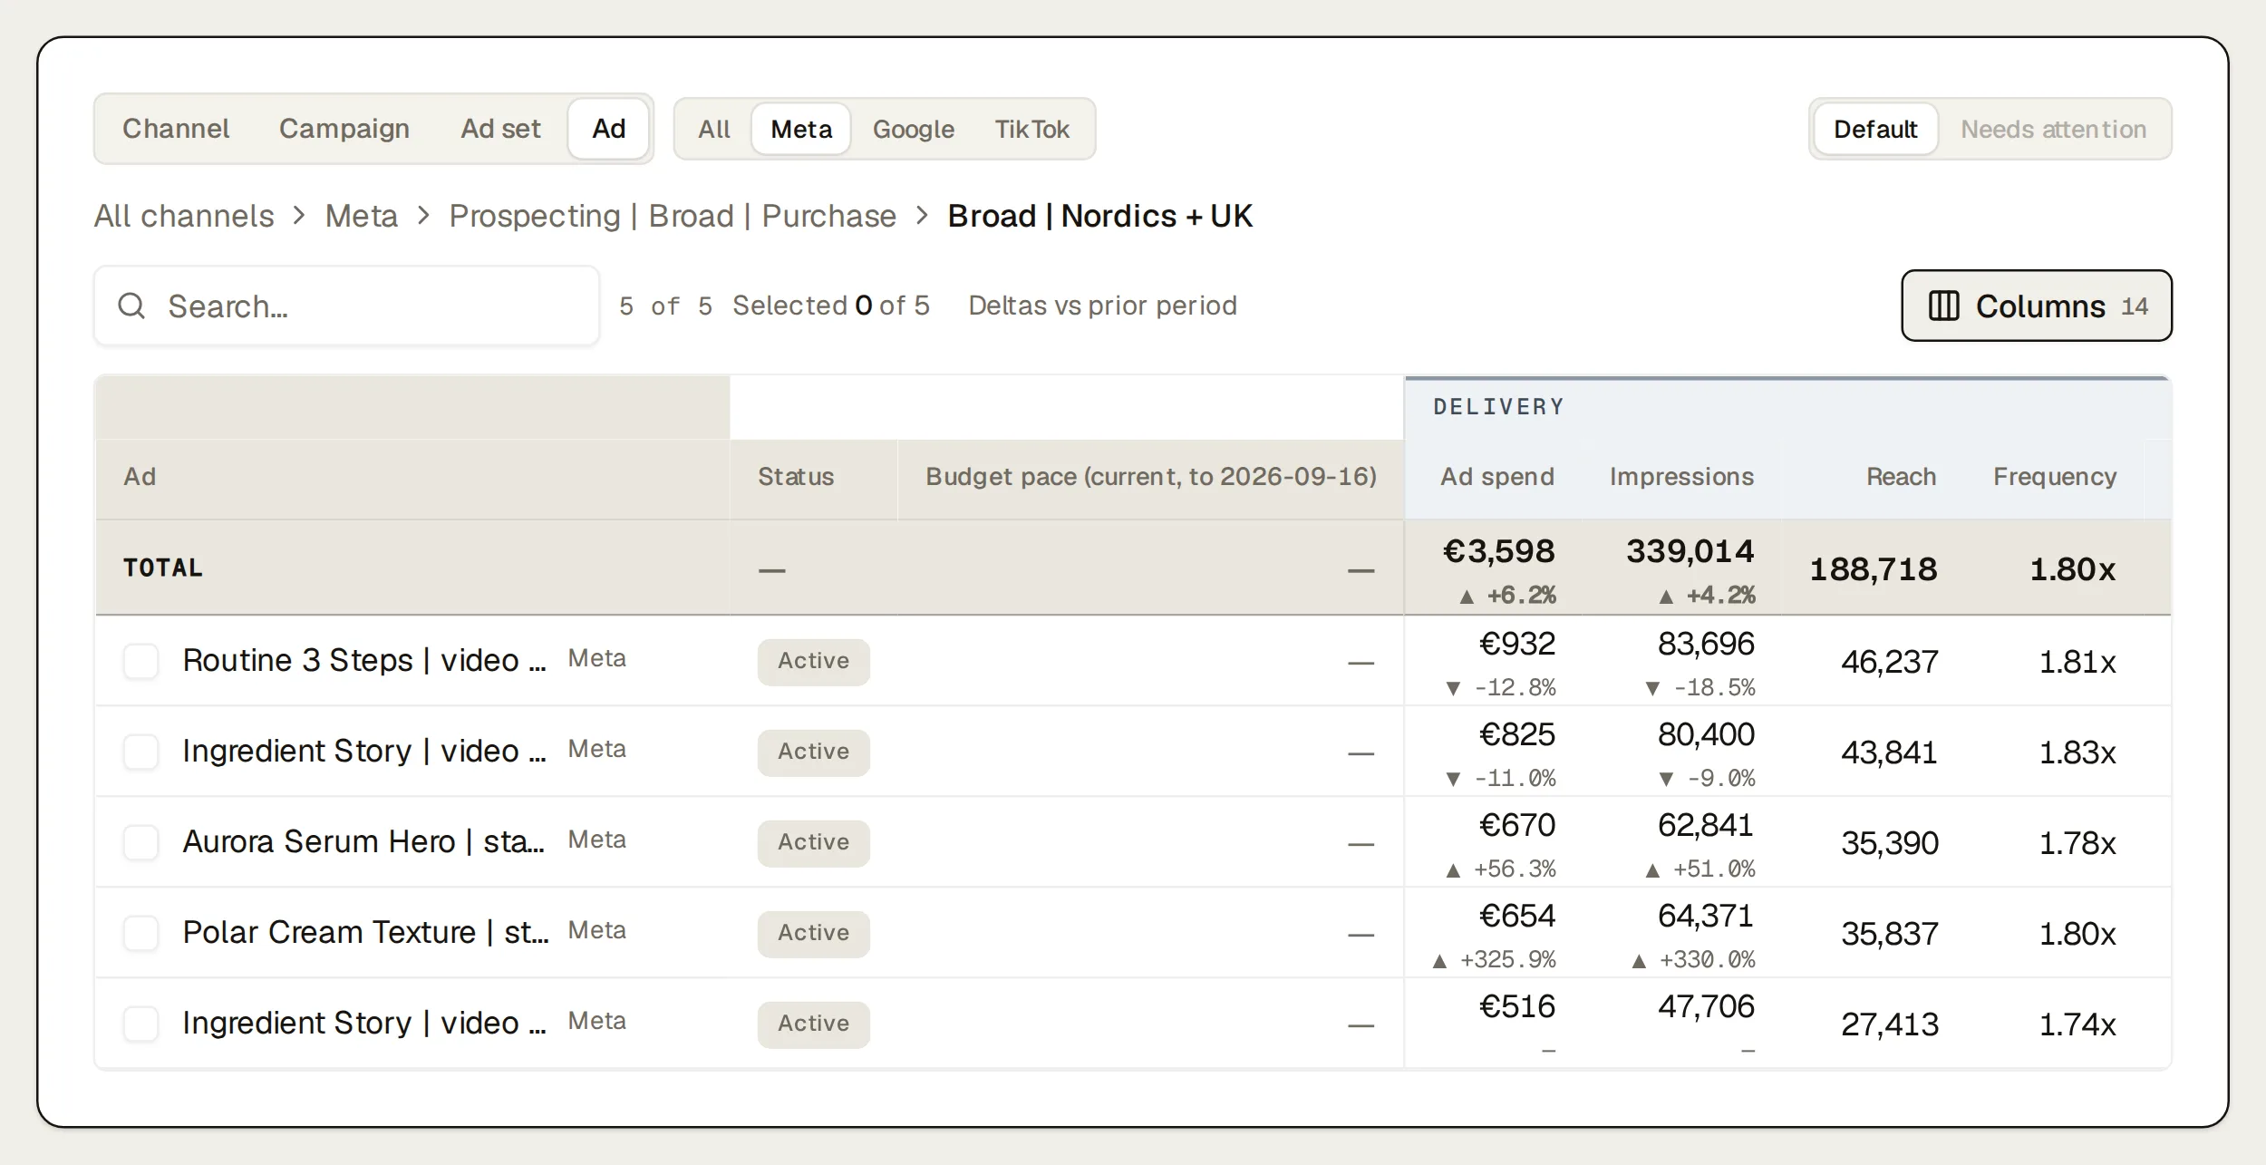
Task: Filter by the Meta platform
Action: 801,129
